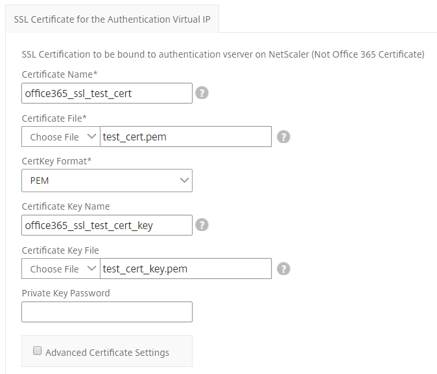This screenshot has width=437, height=374.
Task: Click the help icon beside Certificate Name field
Action: pyautogui.click(x=202, y=93)
